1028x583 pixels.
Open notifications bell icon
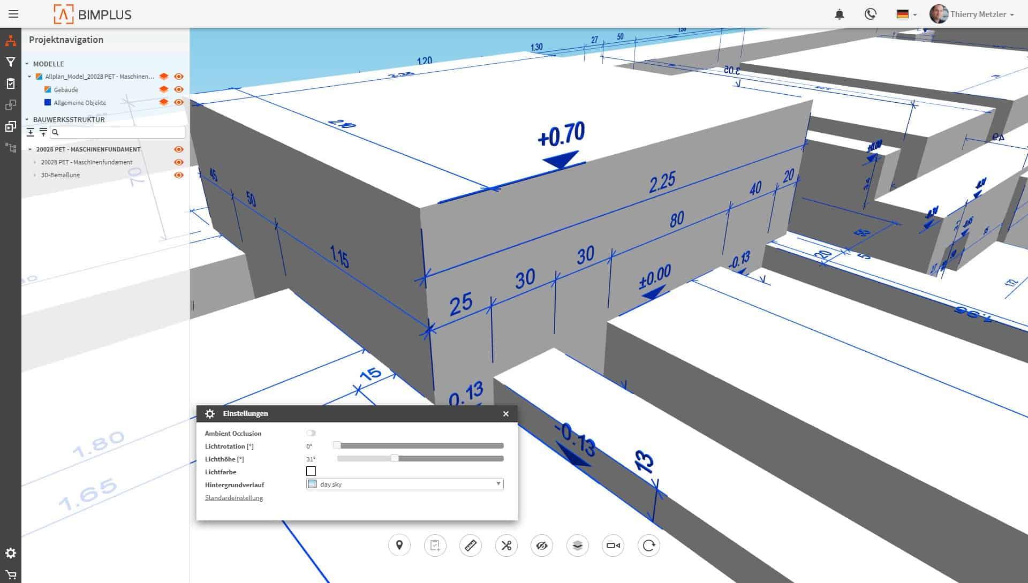pos(840,14)
